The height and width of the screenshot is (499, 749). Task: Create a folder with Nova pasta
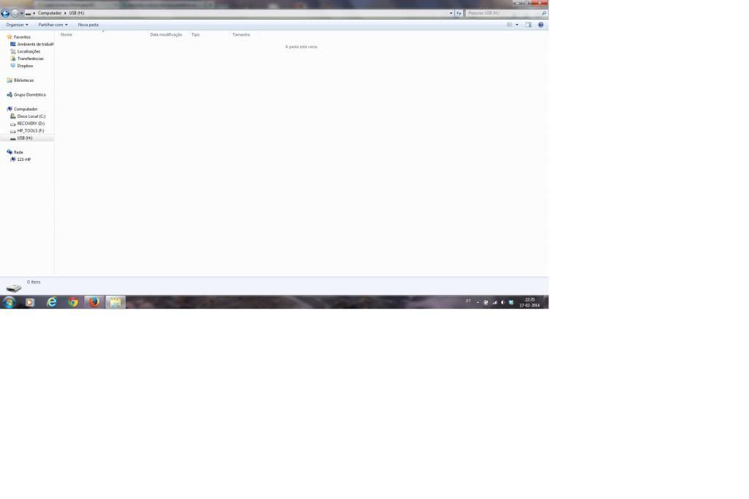coord(89,25)
